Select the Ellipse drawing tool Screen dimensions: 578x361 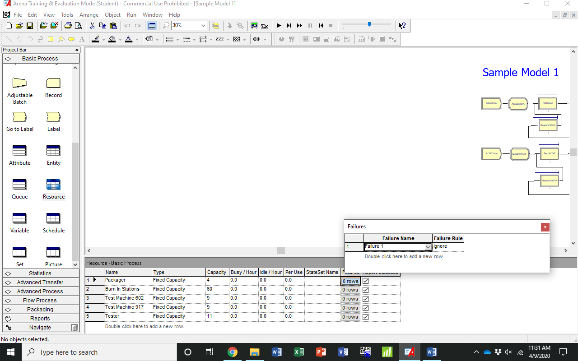coord(71,39)
